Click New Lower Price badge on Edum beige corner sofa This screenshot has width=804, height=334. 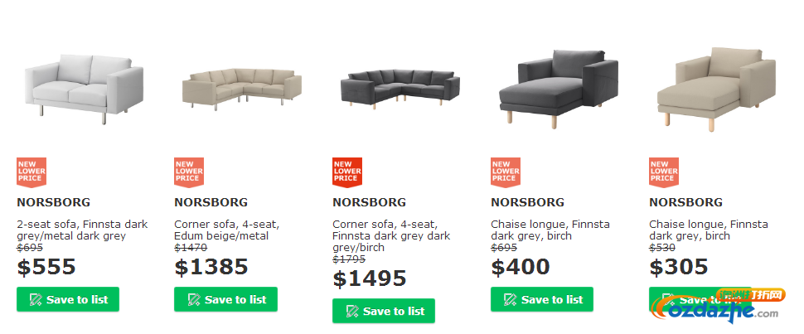(189, 172)
